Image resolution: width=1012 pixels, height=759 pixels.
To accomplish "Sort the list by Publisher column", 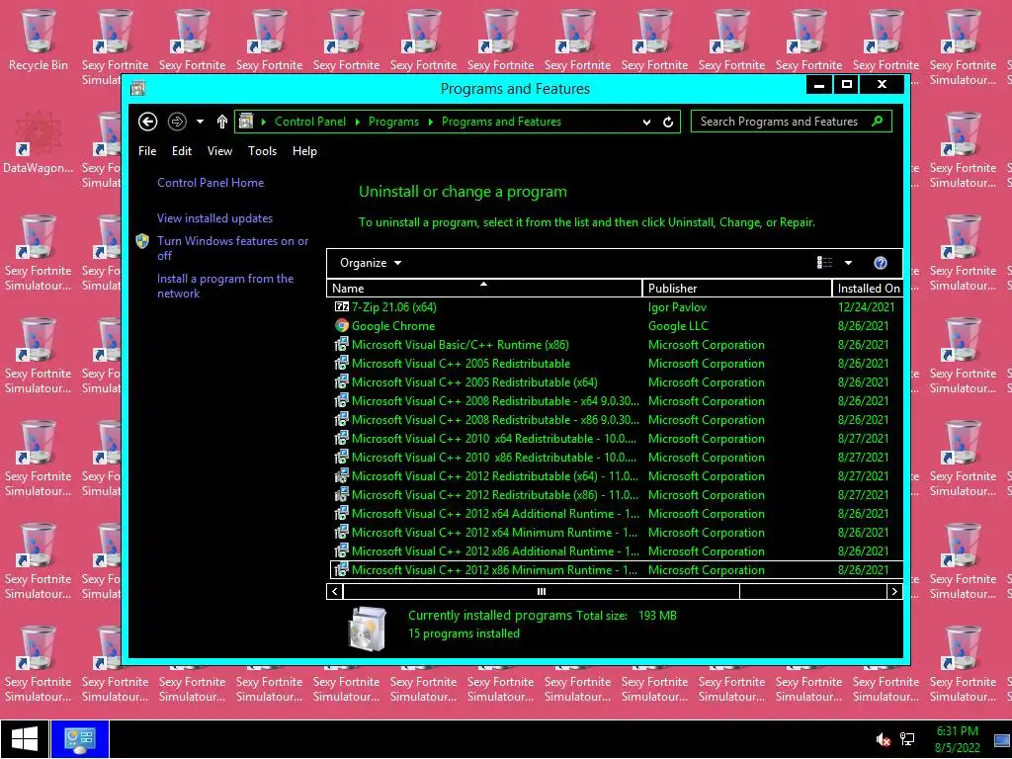I will [x=737, y=288].
